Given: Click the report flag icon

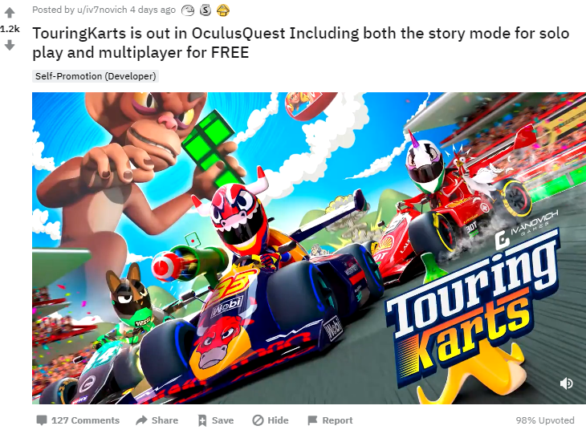Looking at the screenshot, I should (x=312, y=420).
